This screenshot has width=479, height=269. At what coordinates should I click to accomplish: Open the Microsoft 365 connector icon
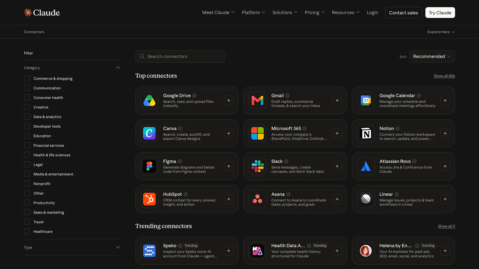(257, 133)
